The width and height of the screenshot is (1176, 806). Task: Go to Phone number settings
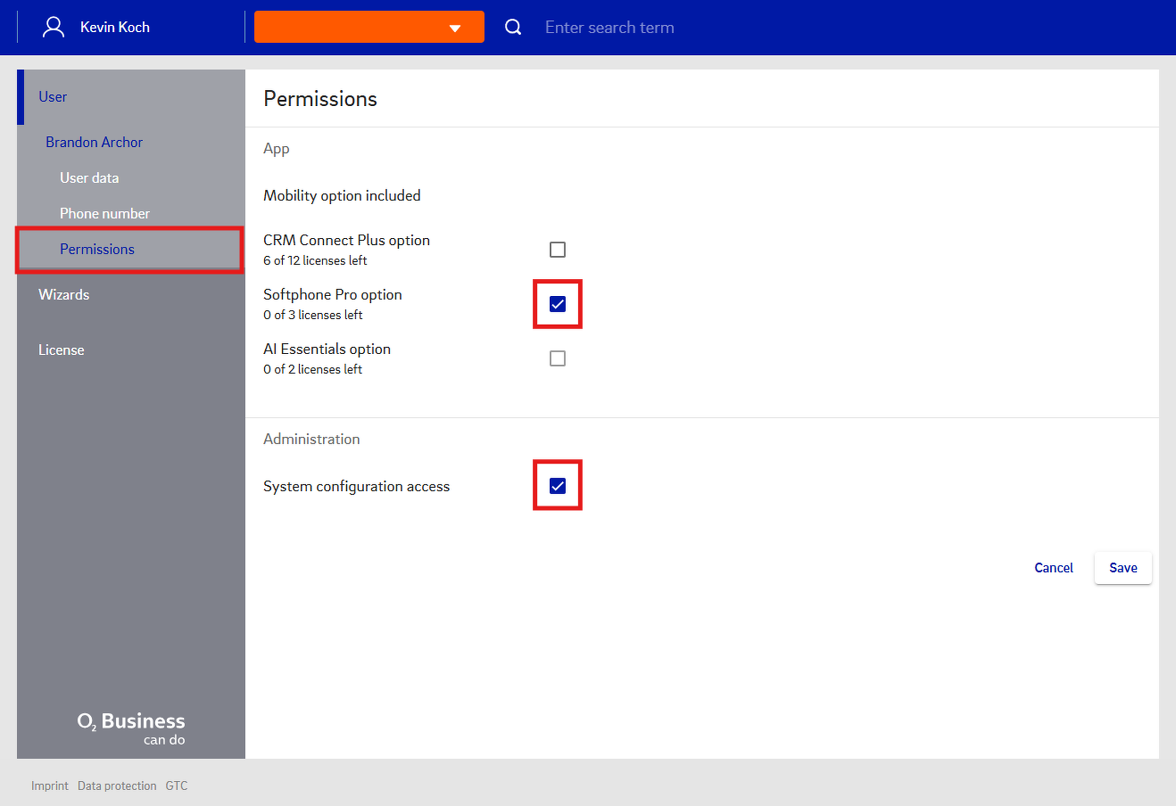tap(104, 213)
